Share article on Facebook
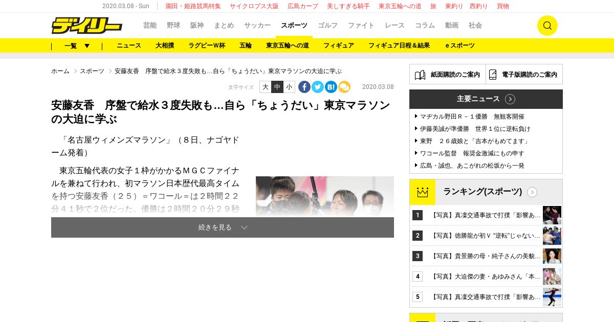Image resolution: width=614 pixels, height=322 pixels. [304, 87]
